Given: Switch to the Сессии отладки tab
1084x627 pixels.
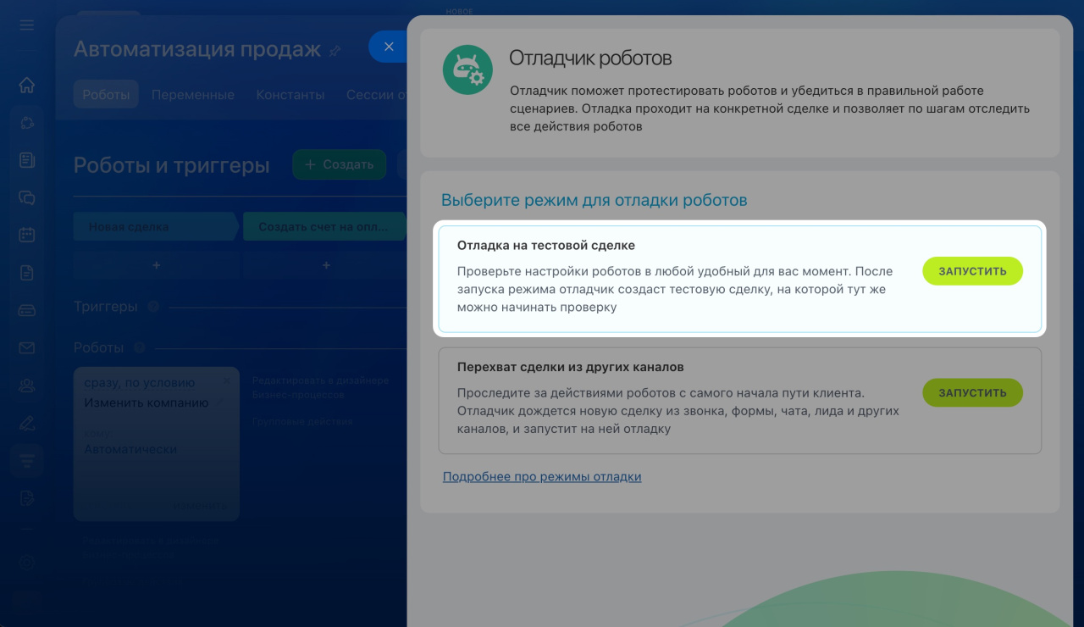Looking at the screenshot, I should click(377, 95).
